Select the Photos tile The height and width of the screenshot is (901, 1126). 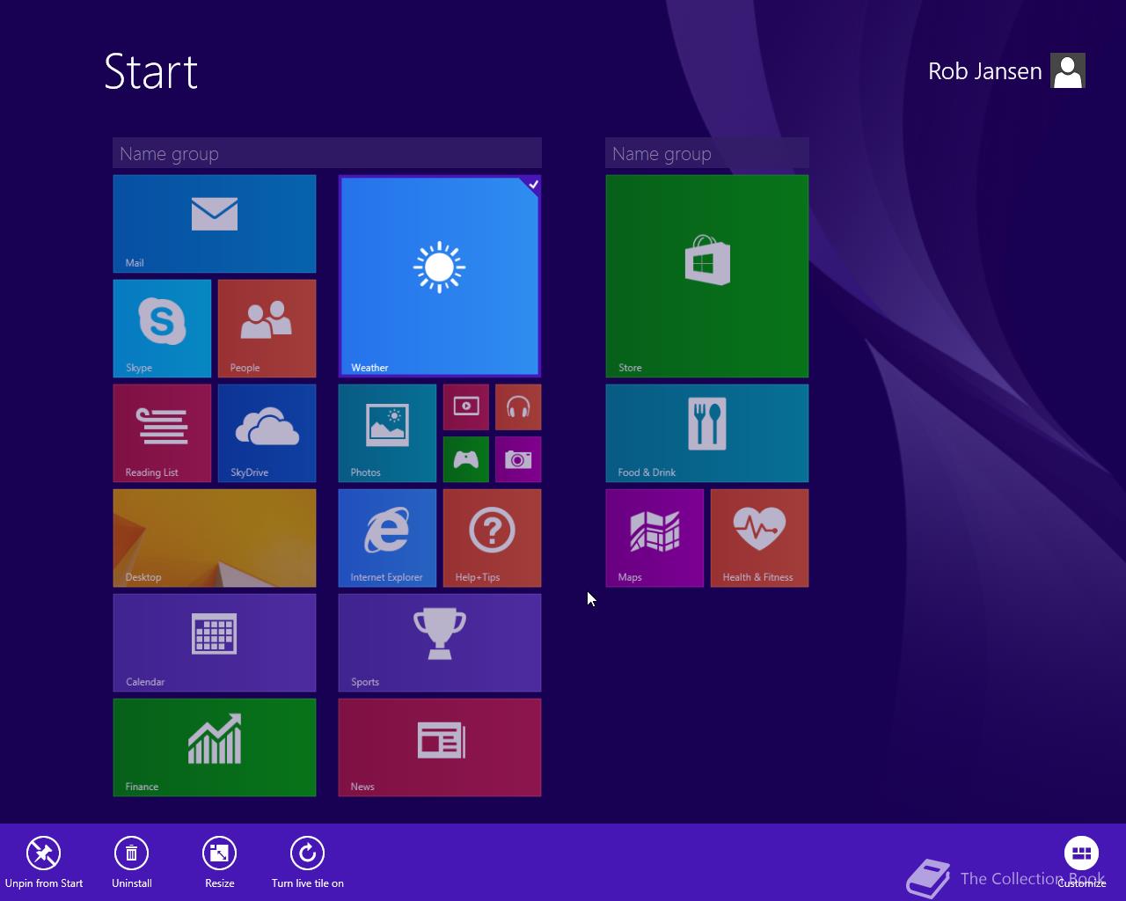(387, 433)
